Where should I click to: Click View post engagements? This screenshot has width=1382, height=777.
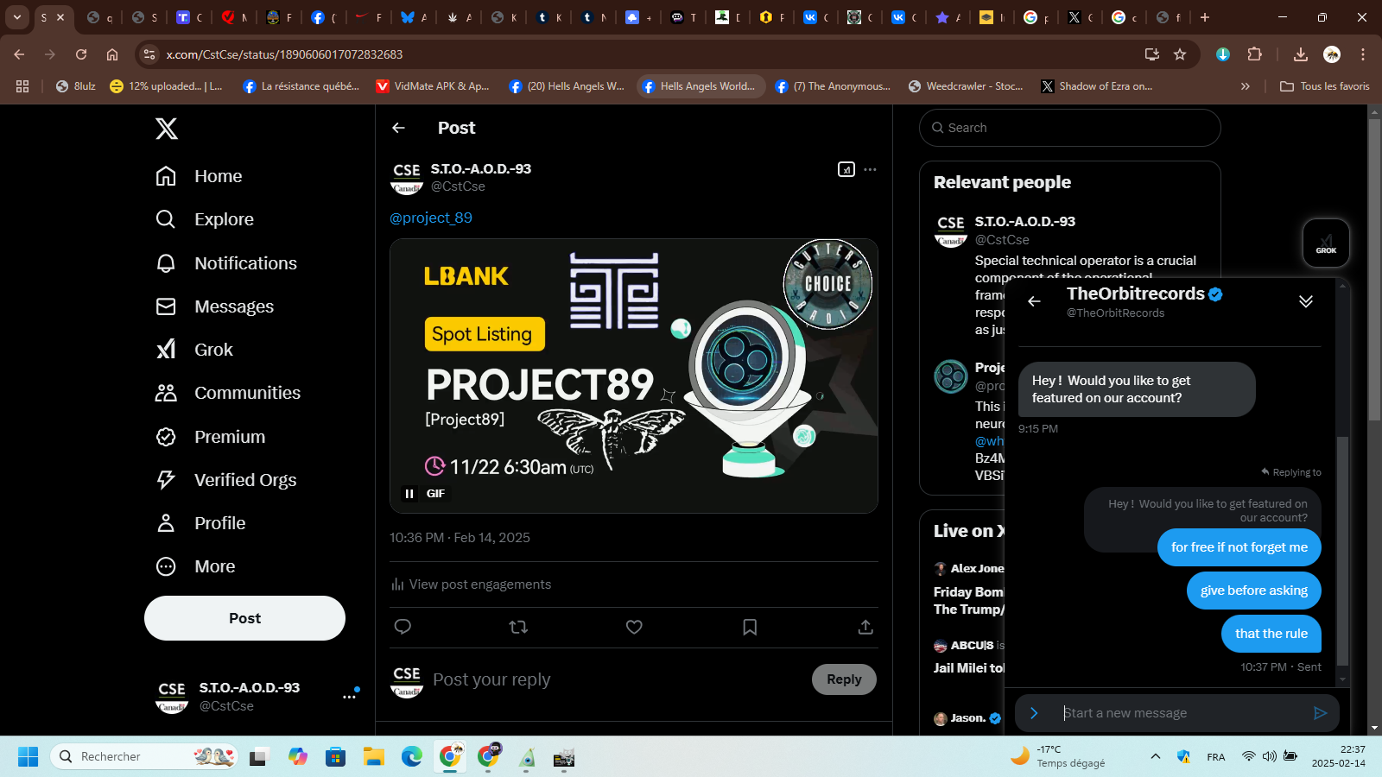click(x=471, y=584)
